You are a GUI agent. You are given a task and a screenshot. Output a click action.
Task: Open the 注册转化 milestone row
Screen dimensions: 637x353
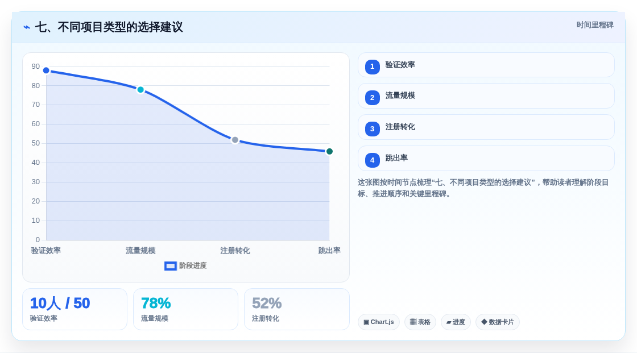coord(486,127)
